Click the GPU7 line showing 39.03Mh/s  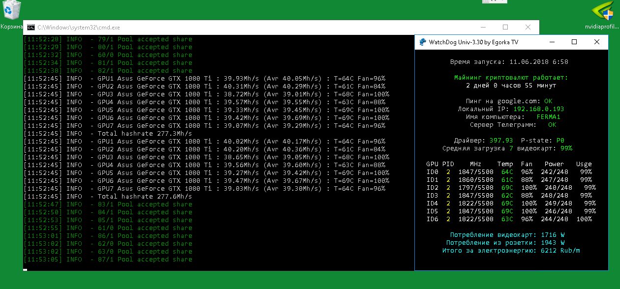pyautogui.click(x=204, y=189)
